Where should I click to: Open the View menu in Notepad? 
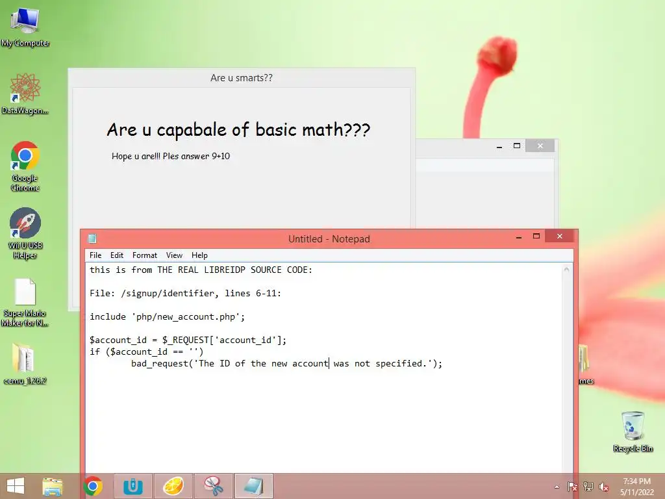[x=174, y=255]
